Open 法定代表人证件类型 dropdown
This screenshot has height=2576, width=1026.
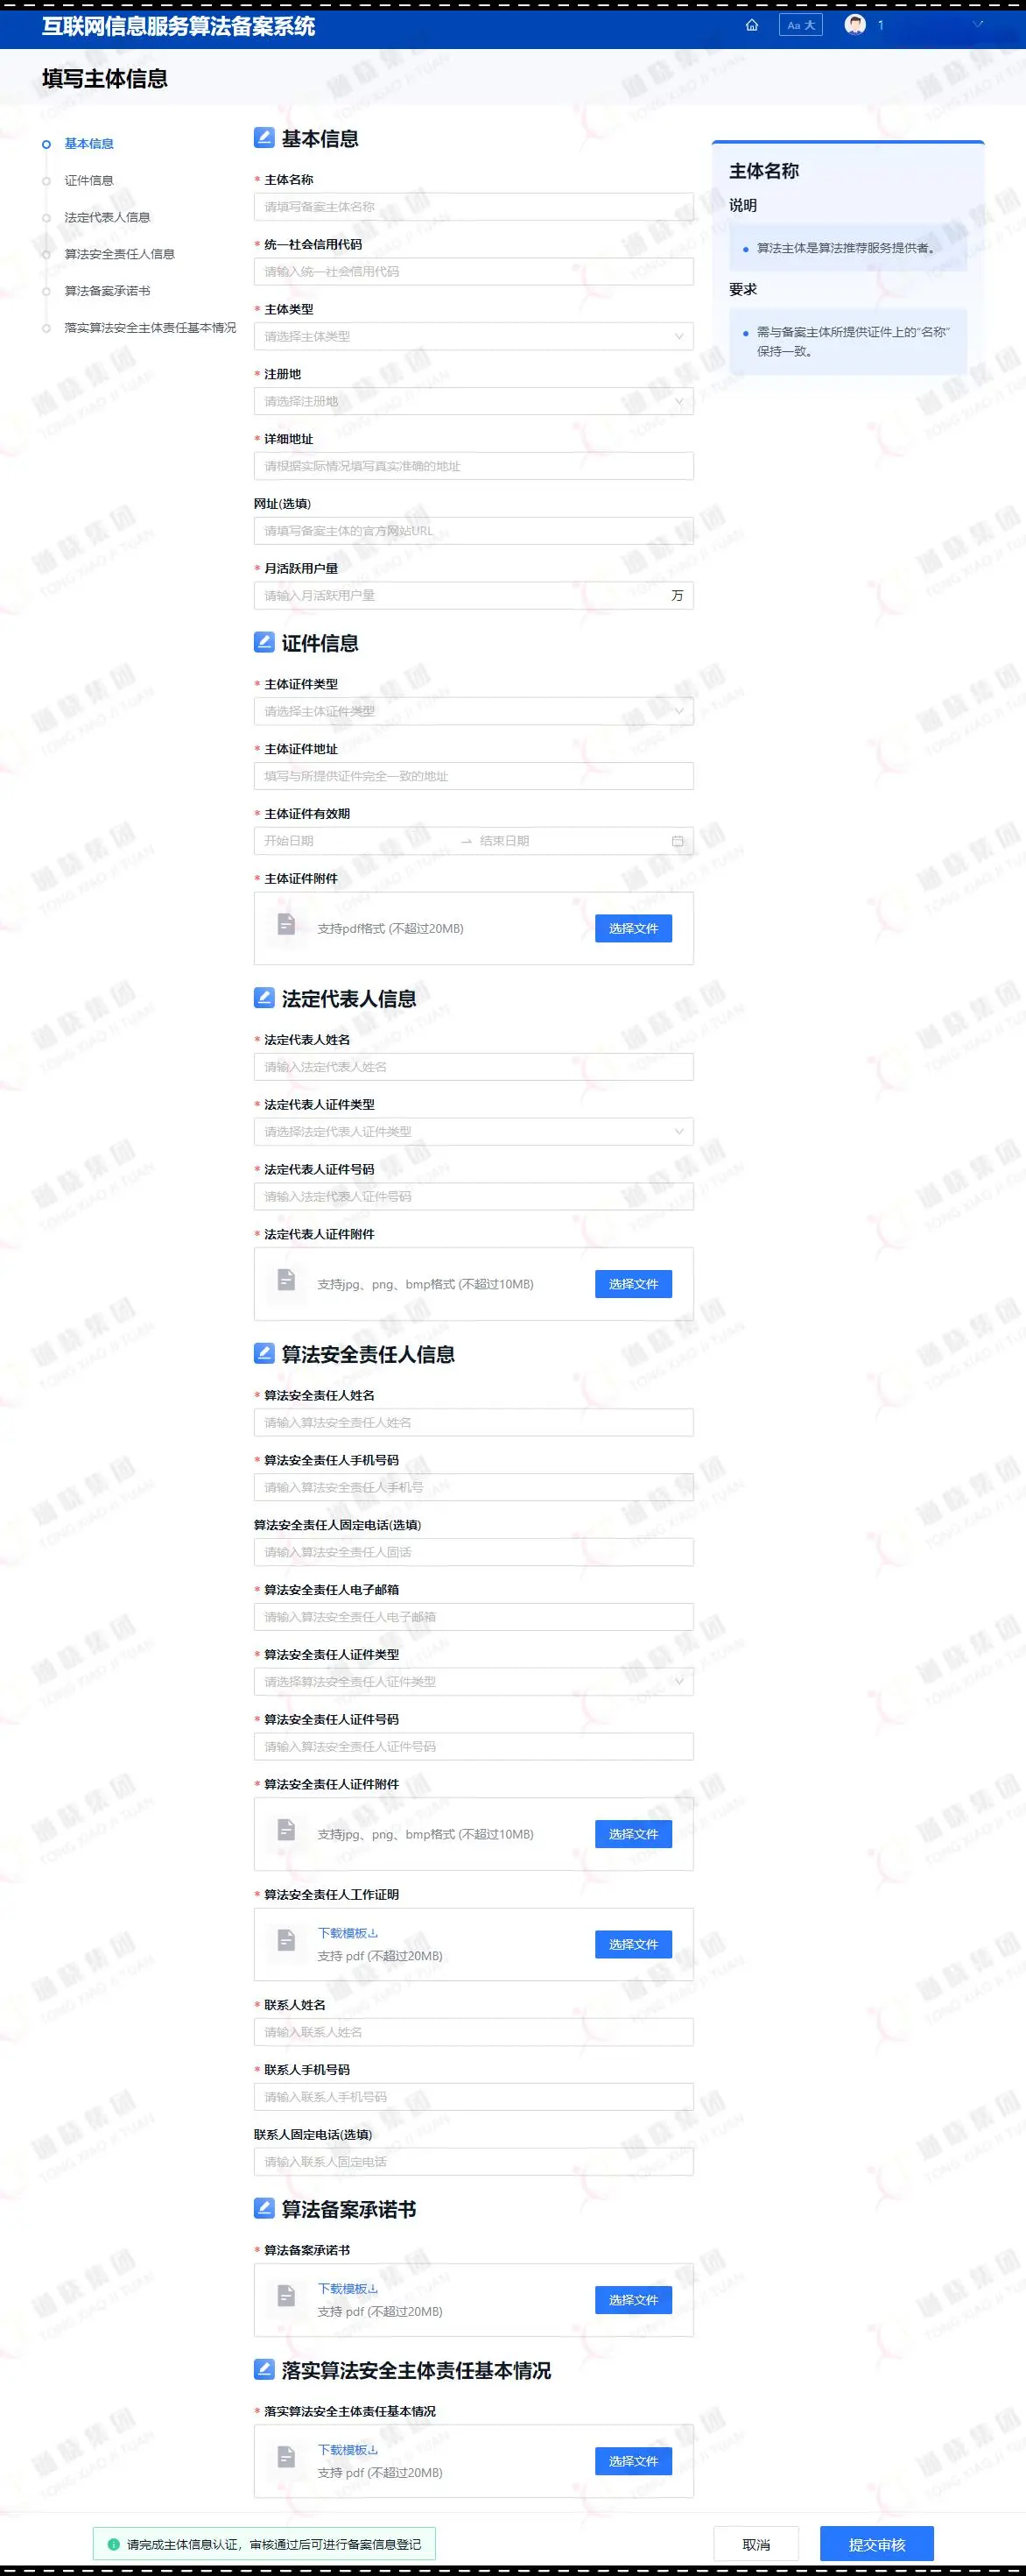coord(474,1132)
